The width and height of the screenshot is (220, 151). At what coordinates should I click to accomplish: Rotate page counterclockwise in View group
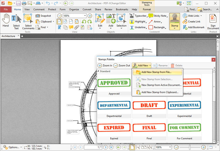pos(84,22)
